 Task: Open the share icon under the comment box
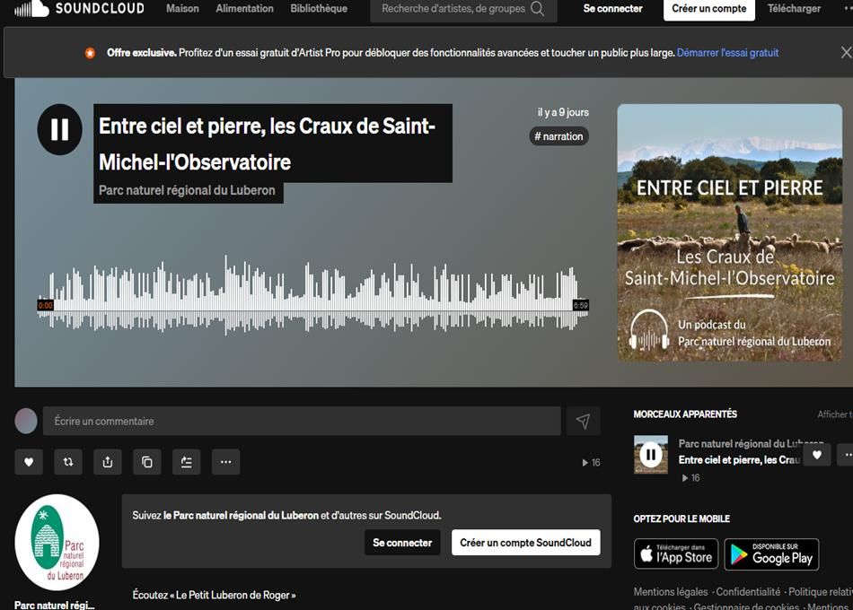108,462
